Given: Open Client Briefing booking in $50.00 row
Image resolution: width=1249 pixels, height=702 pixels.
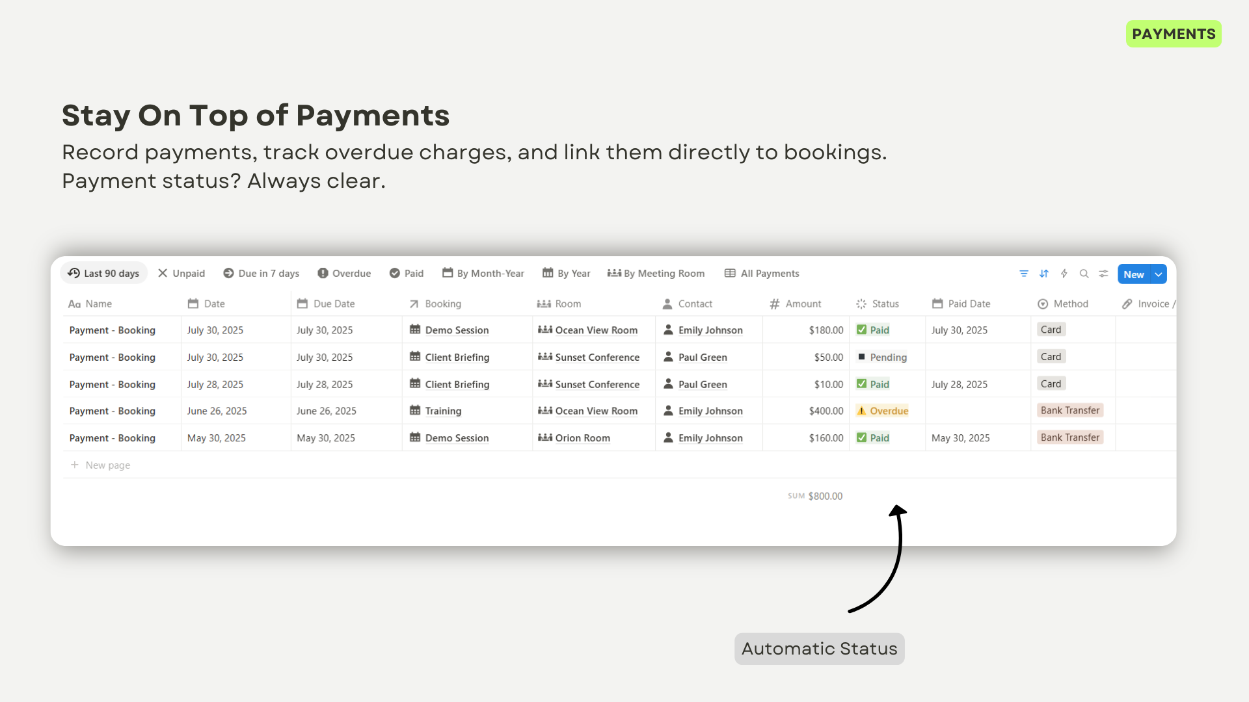Looking at the screenshot, I should 450,357.
